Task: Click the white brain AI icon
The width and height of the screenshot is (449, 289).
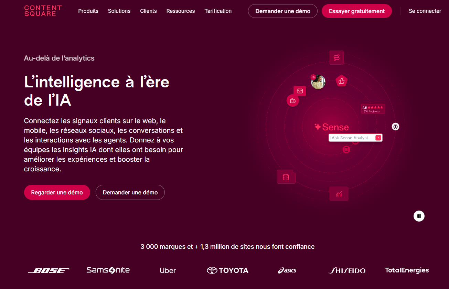Action: pyautogui.click(x=396, y=127)
